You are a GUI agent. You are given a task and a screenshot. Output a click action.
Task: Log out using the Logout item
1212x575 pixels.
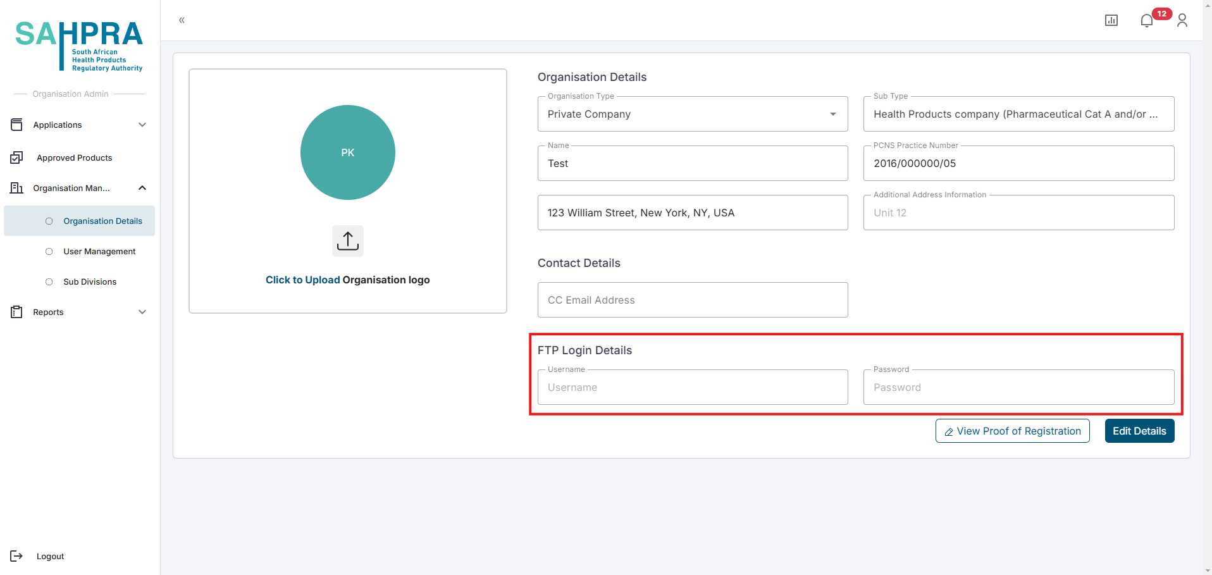50,556
